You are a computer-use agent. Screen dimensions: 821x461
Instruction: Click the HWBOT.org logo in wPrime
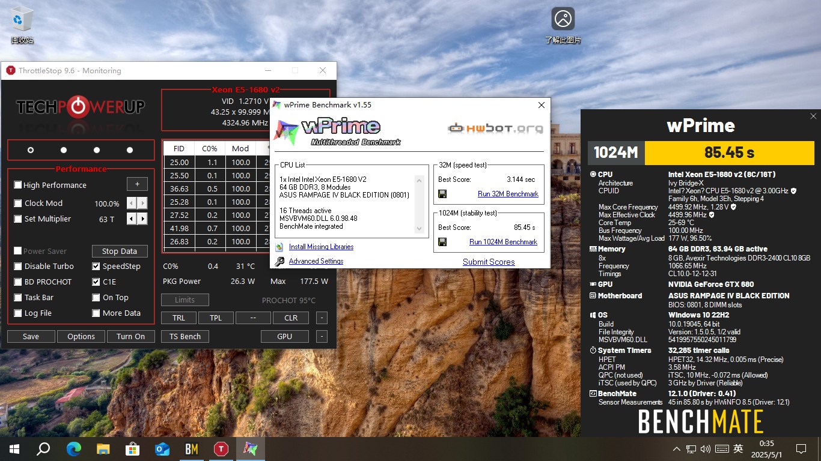point(496,128)
